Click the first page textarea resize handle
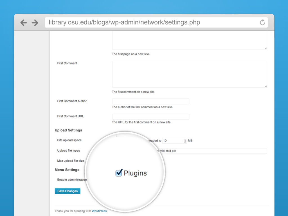Viewport: 288px width, 216px height. click(x=265, y=48)
